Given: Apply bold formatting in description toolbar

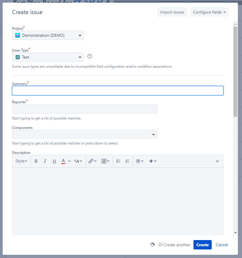Looking at the screenshot, I should pyautogui.click(x=36, y=161).
